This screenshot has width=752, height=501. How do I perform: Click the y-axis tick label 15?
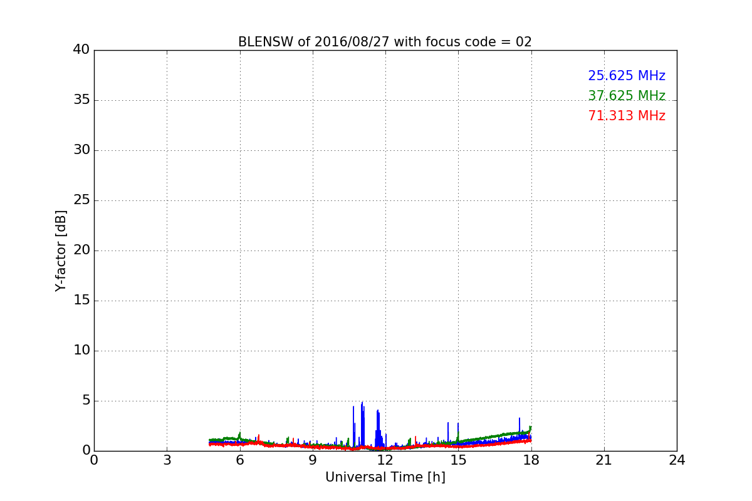click(81, 300)
